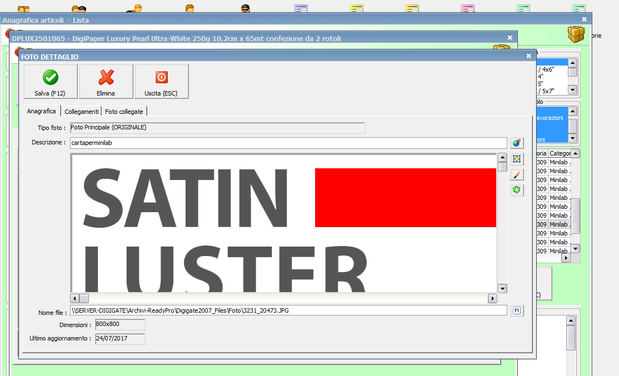Screen dimensions: 619x376
Task: Switch to the Collegamenti tab
Action: click(81, 112)
